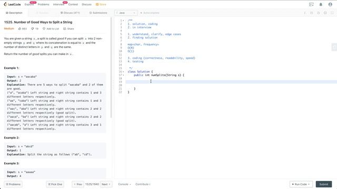Image resolution: width=337 pixels, height=189 pixels.
Task: Open the Interview nav item
Action: pos(58,4)
